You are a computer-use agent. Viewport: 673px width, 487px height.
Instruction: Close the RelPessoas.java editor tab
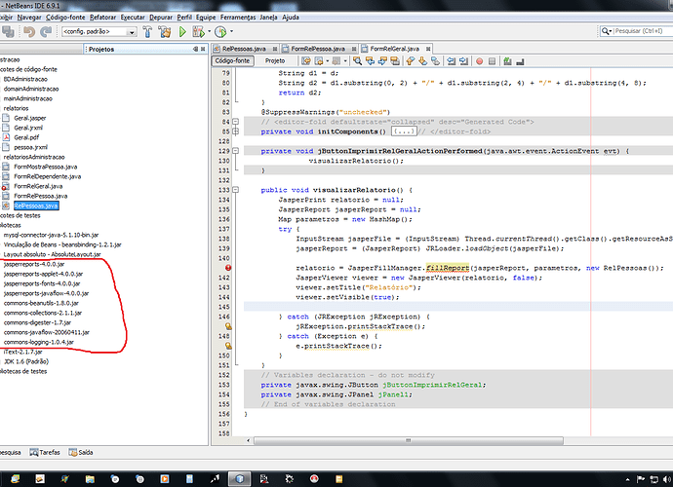click(275, 49)
